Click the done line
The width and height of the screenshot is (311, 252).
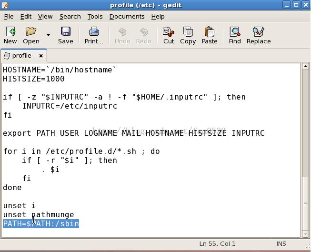12,188
